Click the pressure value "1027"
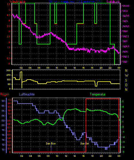The width and height of the screenshot is (134, 160). tap(125, 41)
